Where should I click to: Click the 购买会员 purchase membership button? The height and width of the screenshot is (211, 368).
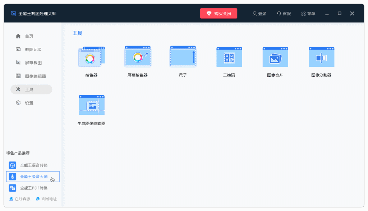click(218, 13)
